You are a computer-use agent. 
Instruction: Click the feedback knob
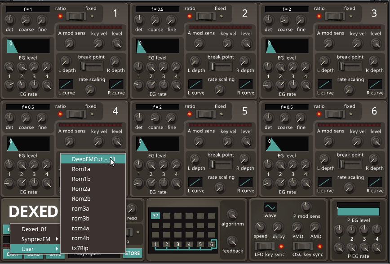pyautogui.click(x=232, y=241)
